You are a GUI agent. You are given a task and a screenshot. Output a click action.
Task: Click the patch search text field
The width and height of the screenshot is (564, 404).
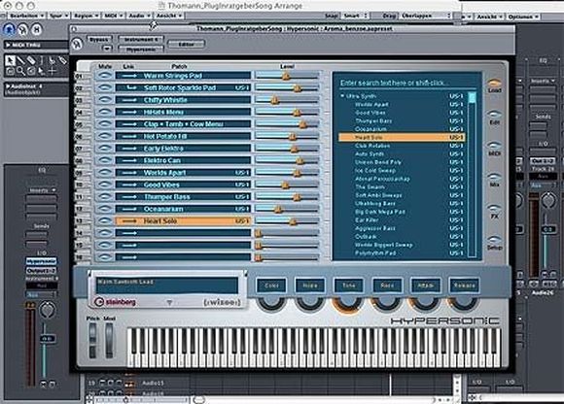(406, 83)
